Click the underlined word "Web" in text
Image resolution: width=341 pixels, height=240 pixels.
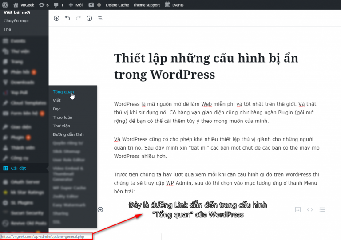pos(206,104)
